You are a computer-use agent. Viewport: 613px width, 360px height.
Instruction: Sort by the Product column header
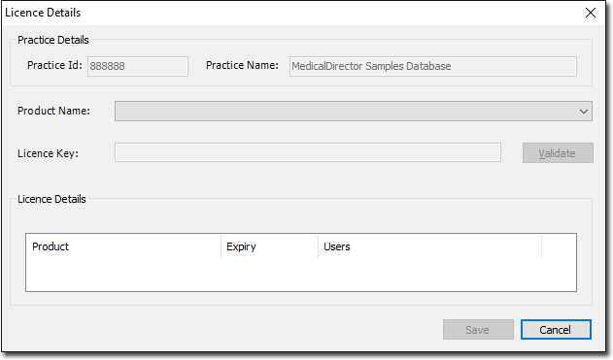(123, 246)
